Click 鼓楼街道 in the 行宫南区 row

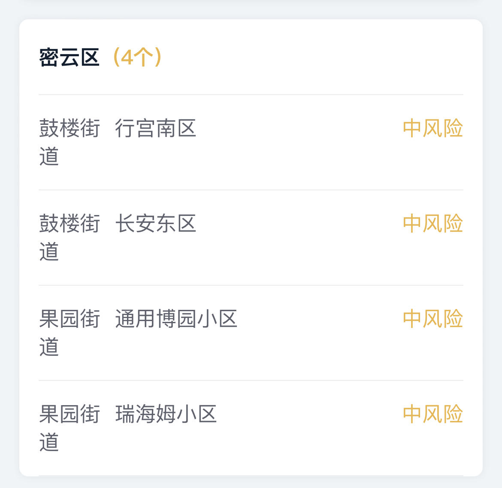[x=70, y=142]
